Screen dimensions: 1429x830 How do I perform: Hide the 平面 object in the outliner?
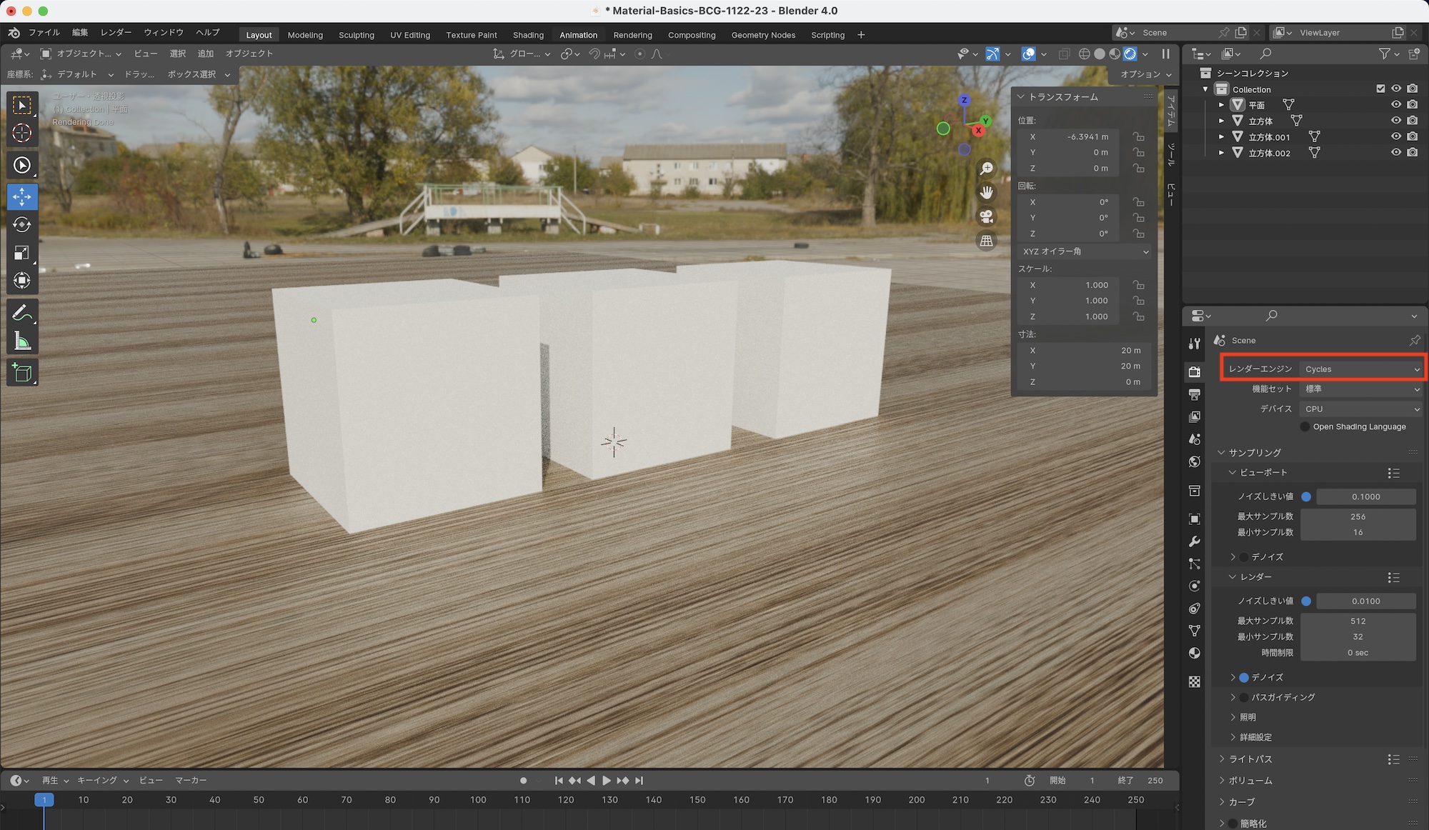click(x=1396, y=104)
